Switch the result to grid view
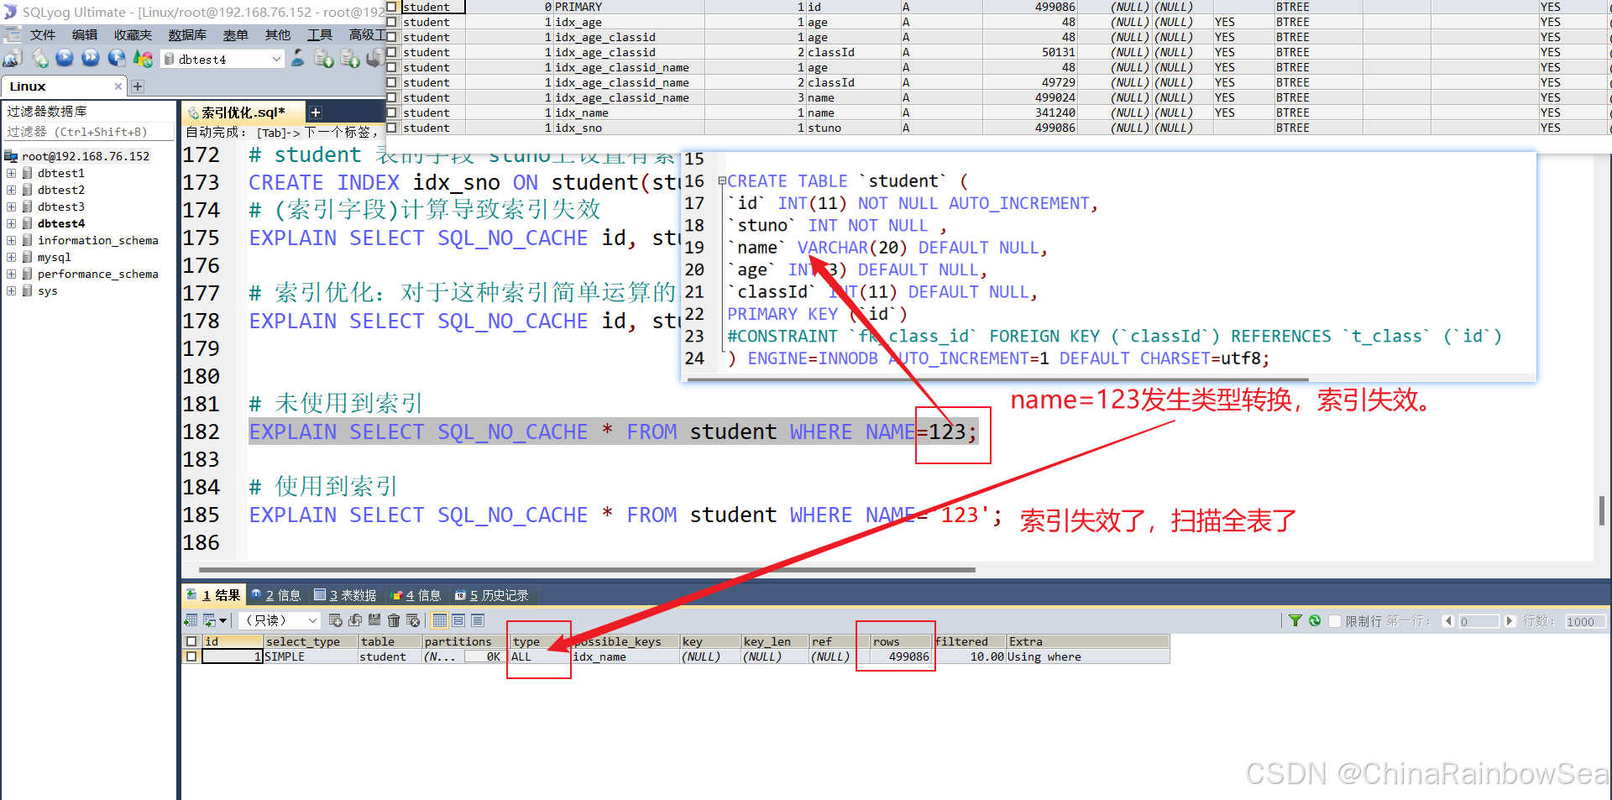Screen dimensions: 1612x800 pos(440,620)
